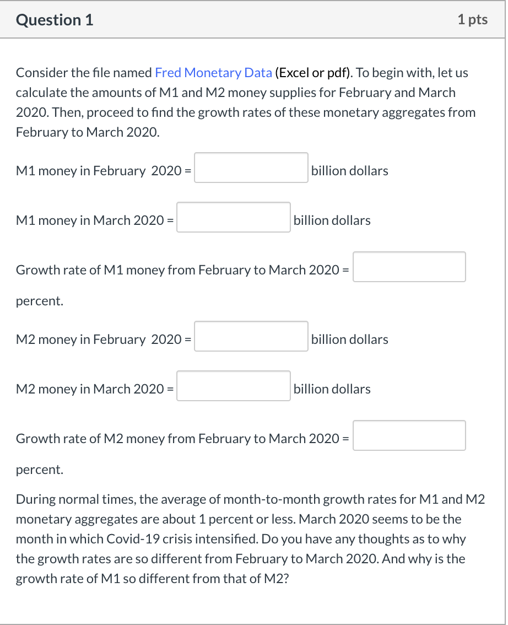The width and height of the screenshot is (508, 625).
Task: Click the empty box beside M2 February 2020
Action: pyautogui.click(x=251, y=336)
